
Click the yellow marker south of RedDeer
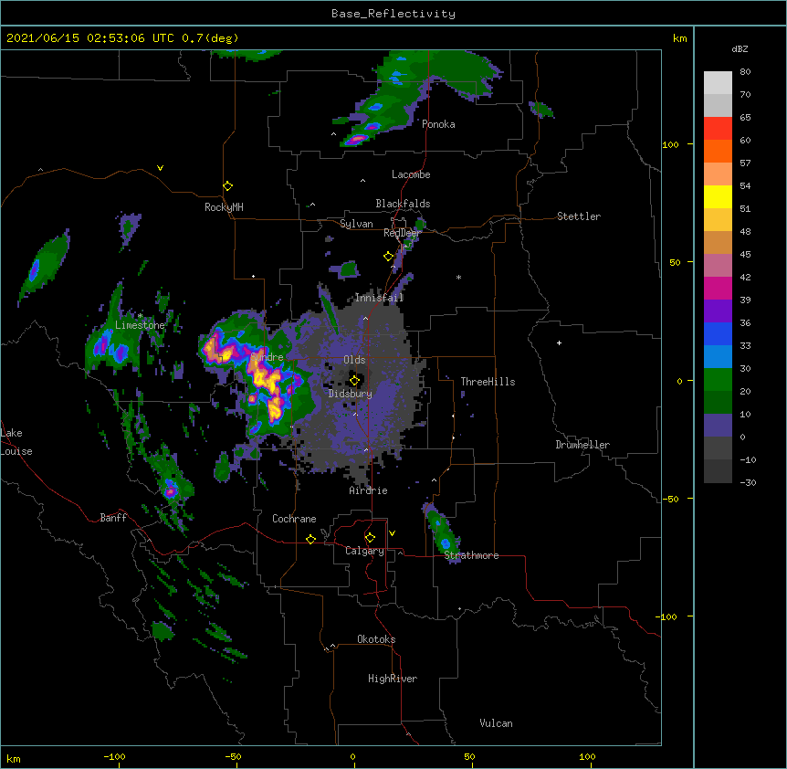tap(388, 257)
